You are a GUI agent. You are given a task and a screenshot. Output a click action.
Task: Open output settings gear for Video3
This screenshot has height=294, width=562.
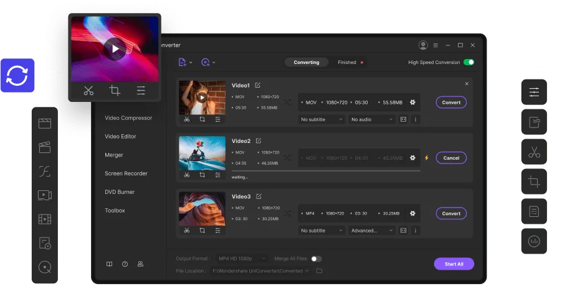point(412,213)
